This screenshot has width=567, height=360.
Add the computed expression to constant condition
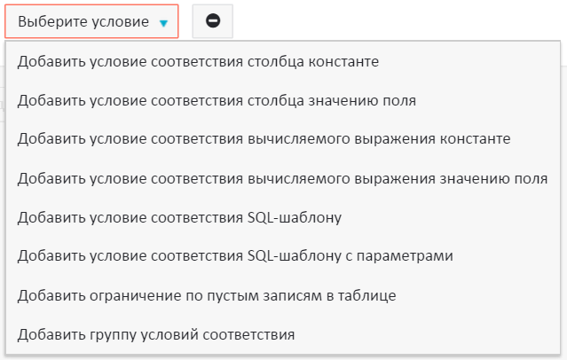tap(264, 139)
